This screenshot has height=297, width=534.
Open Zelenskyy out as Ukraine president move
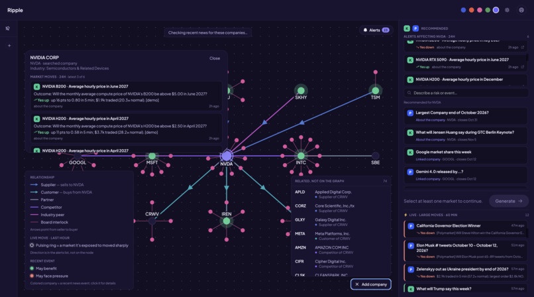[466, 272]
